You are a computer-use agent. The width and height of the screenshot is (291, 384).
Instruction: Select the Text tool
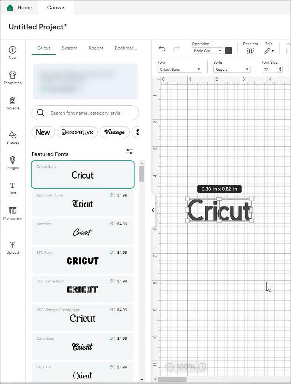[13, 185]
